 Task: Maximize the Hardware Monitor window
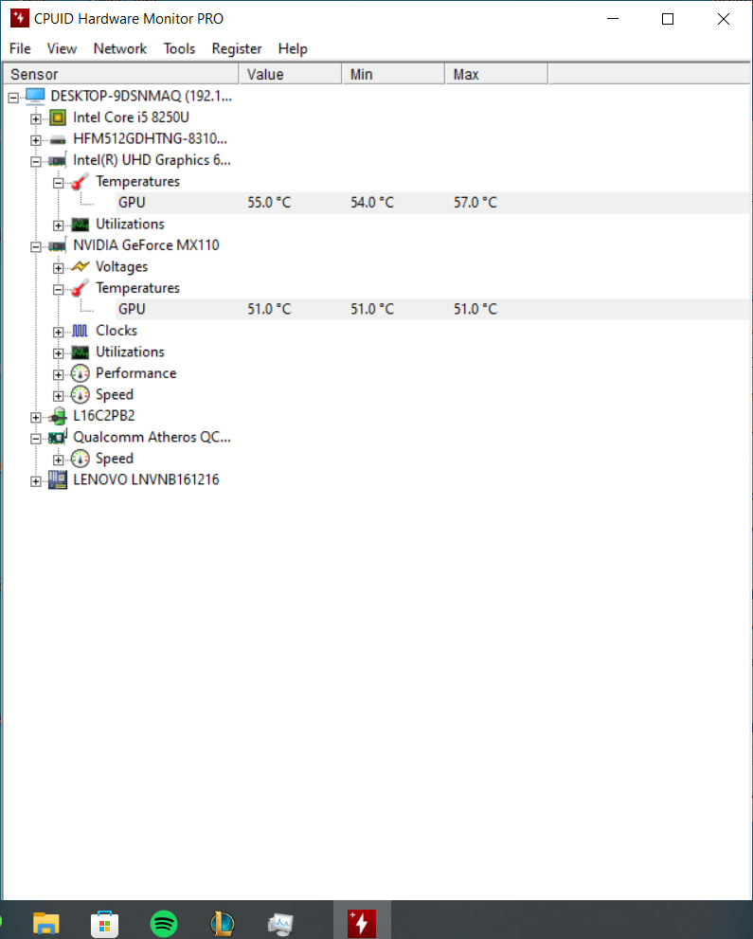point(668,19)
